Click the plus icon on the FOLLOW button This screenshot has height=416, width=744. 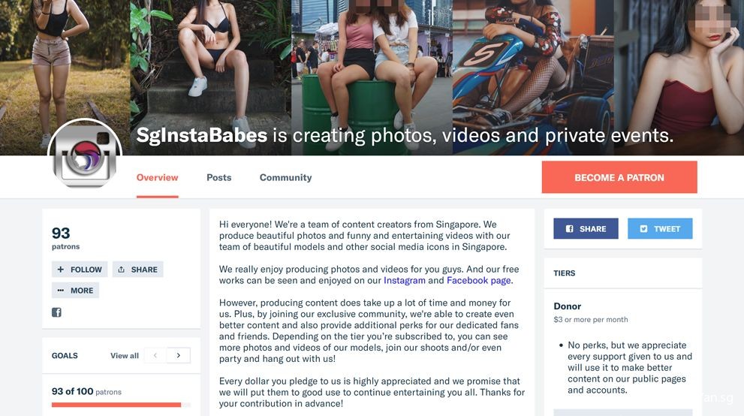click(60, 270)
